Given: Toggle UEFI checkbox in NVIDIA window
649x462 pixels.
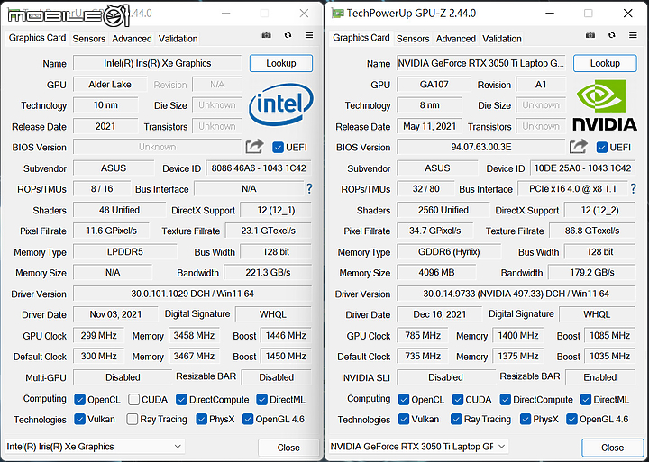Looking at the screenshot, I should point(602,147).
